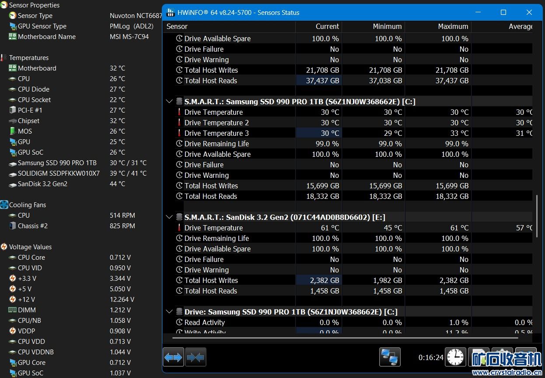Click the expand layout arrows button

point(173,357)
